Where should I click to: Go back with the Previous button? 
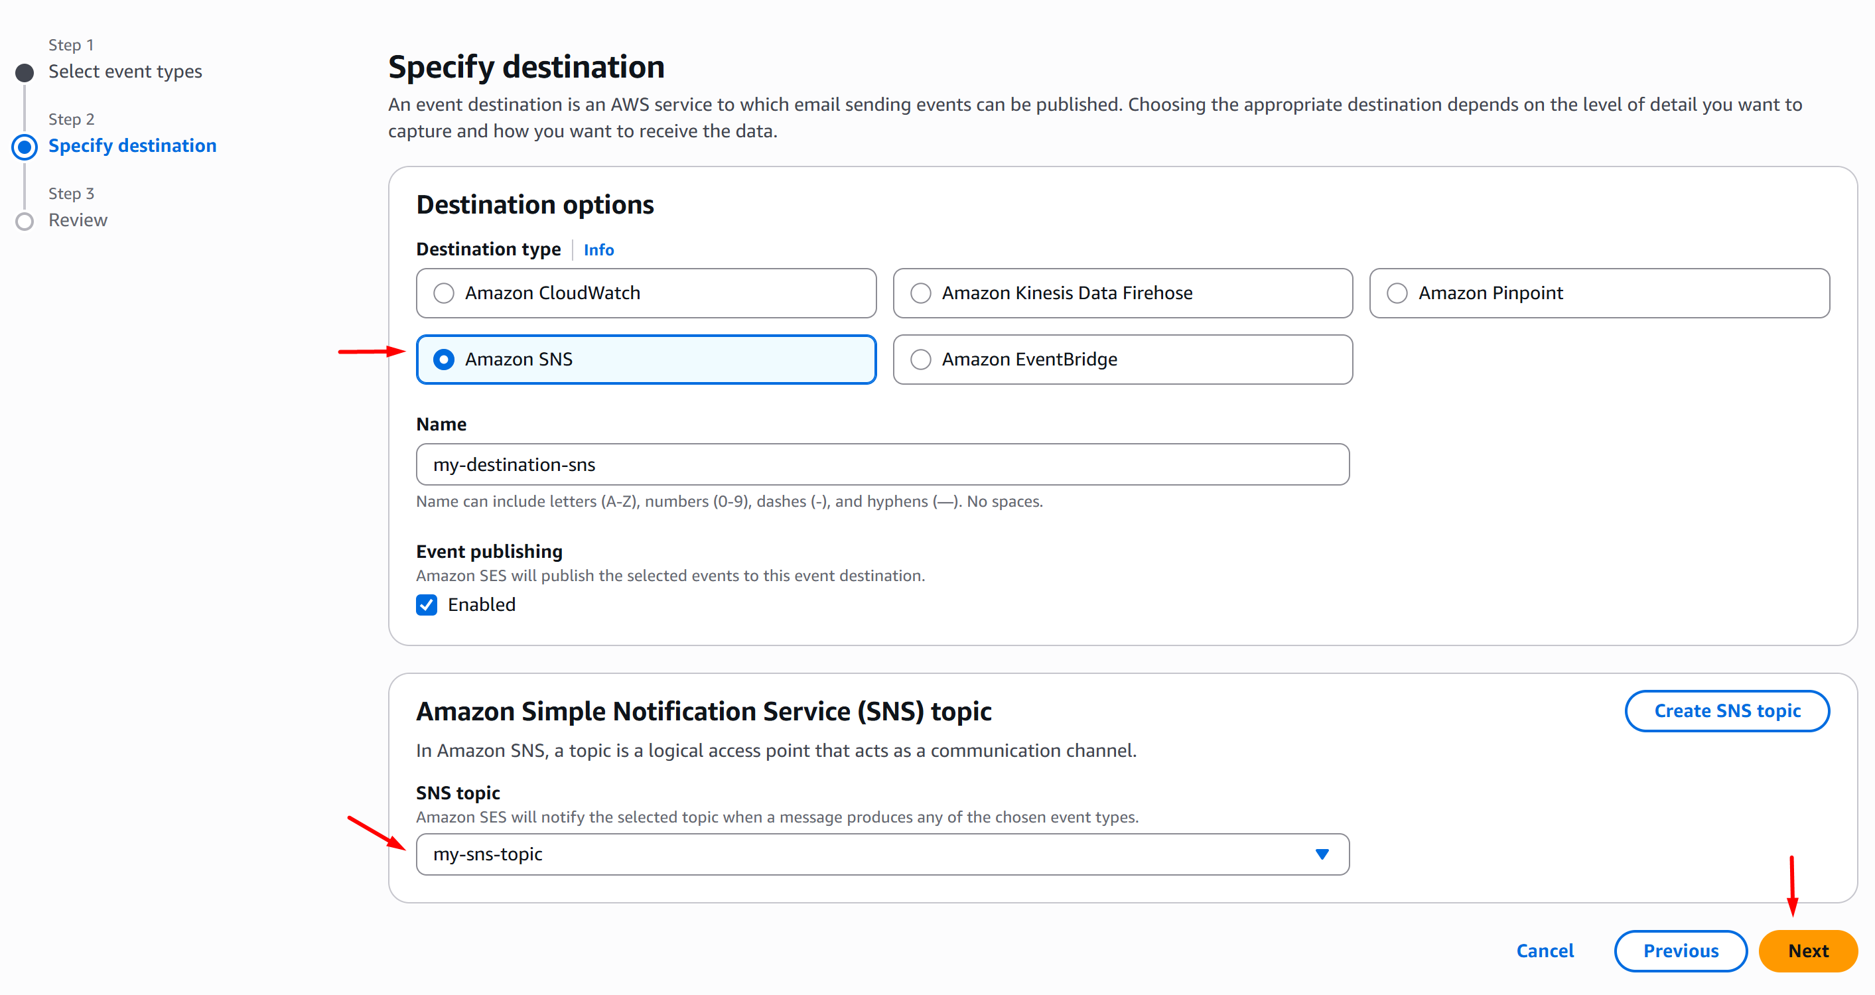point(1680,951)
